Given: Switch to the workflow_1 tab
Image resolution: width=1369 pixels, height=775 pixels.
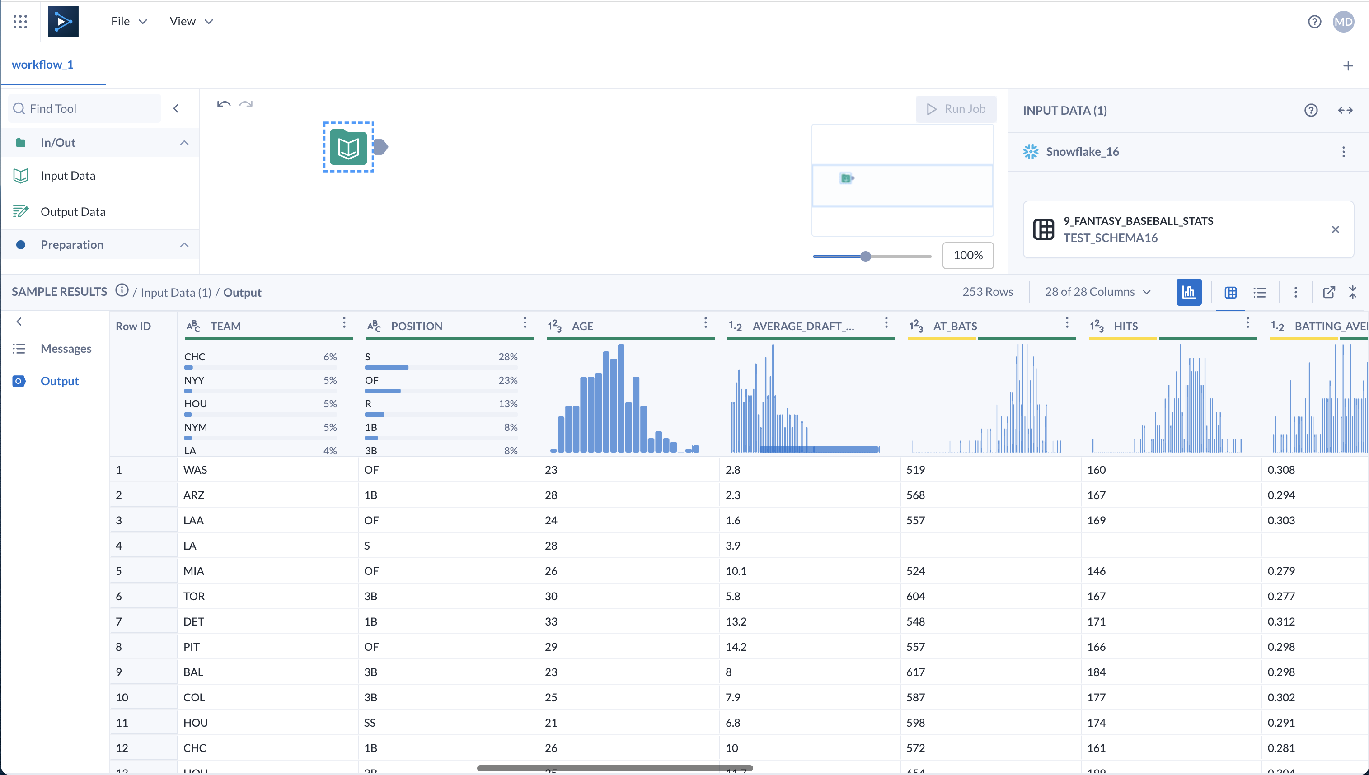Looking at the screenshot, I should (x=42, y=65).
